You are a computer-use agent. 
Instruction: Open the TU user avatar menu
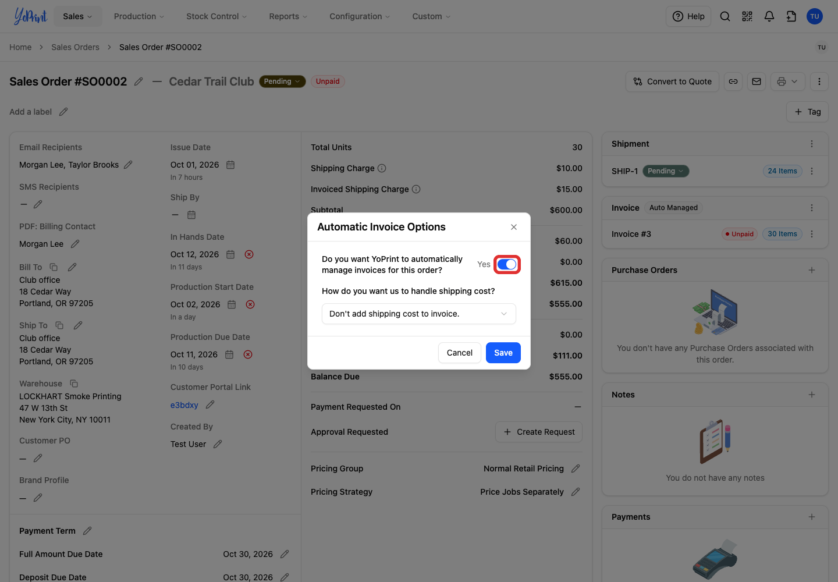click(815, 16)
